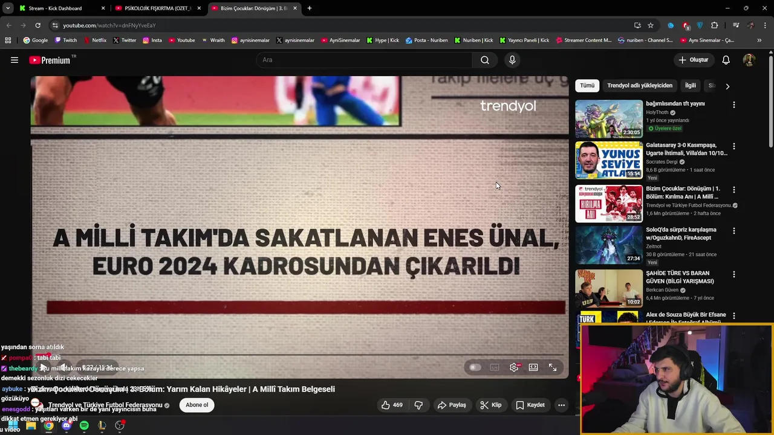Screen dimensions: 774x435
Task: Click the Oluştur create button
Action: coord(693,60)
